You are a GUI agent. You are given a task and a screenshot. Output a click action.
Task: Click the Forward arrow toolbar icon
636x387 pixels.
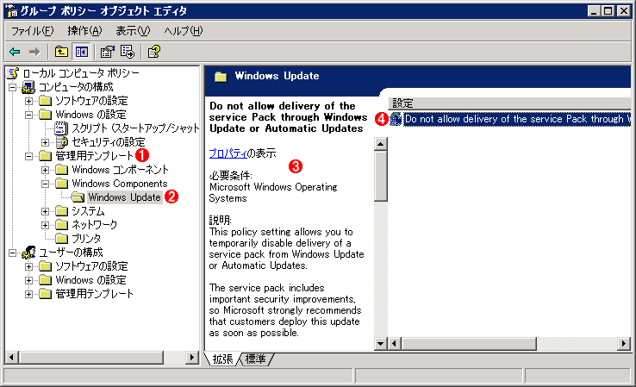[34, 52]
